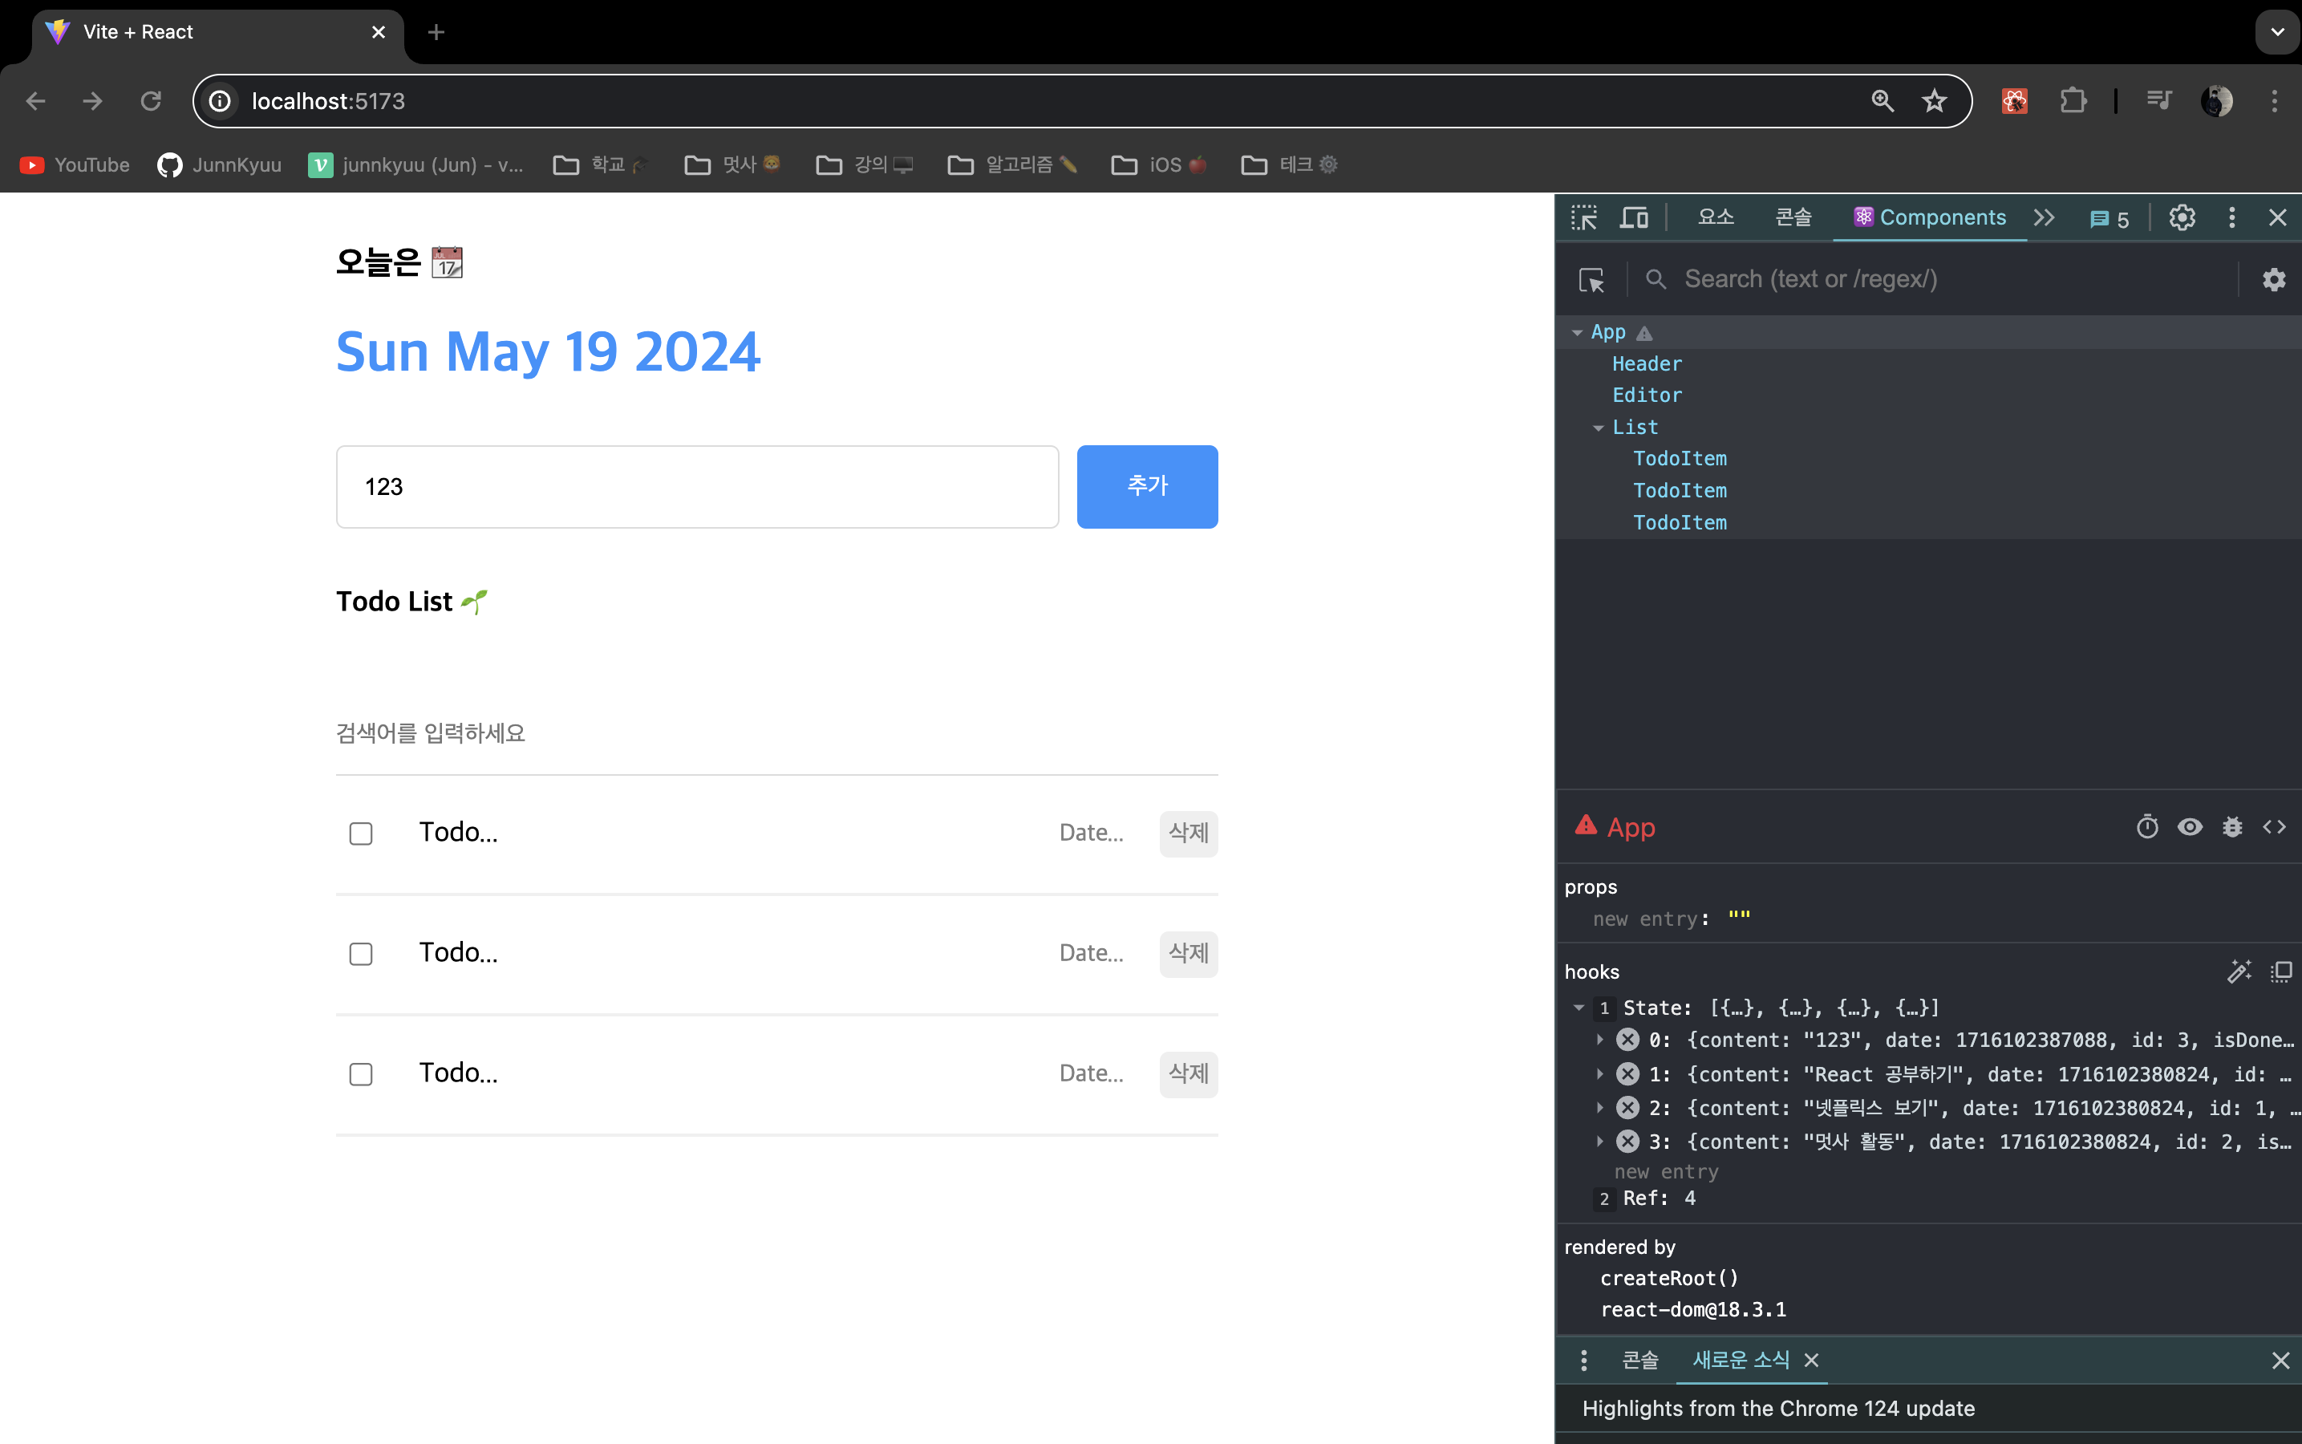View App source with angle brackets icon
Image resolution: width=2302 pixels, height=1444 pixels.
tap(2274, 827)
